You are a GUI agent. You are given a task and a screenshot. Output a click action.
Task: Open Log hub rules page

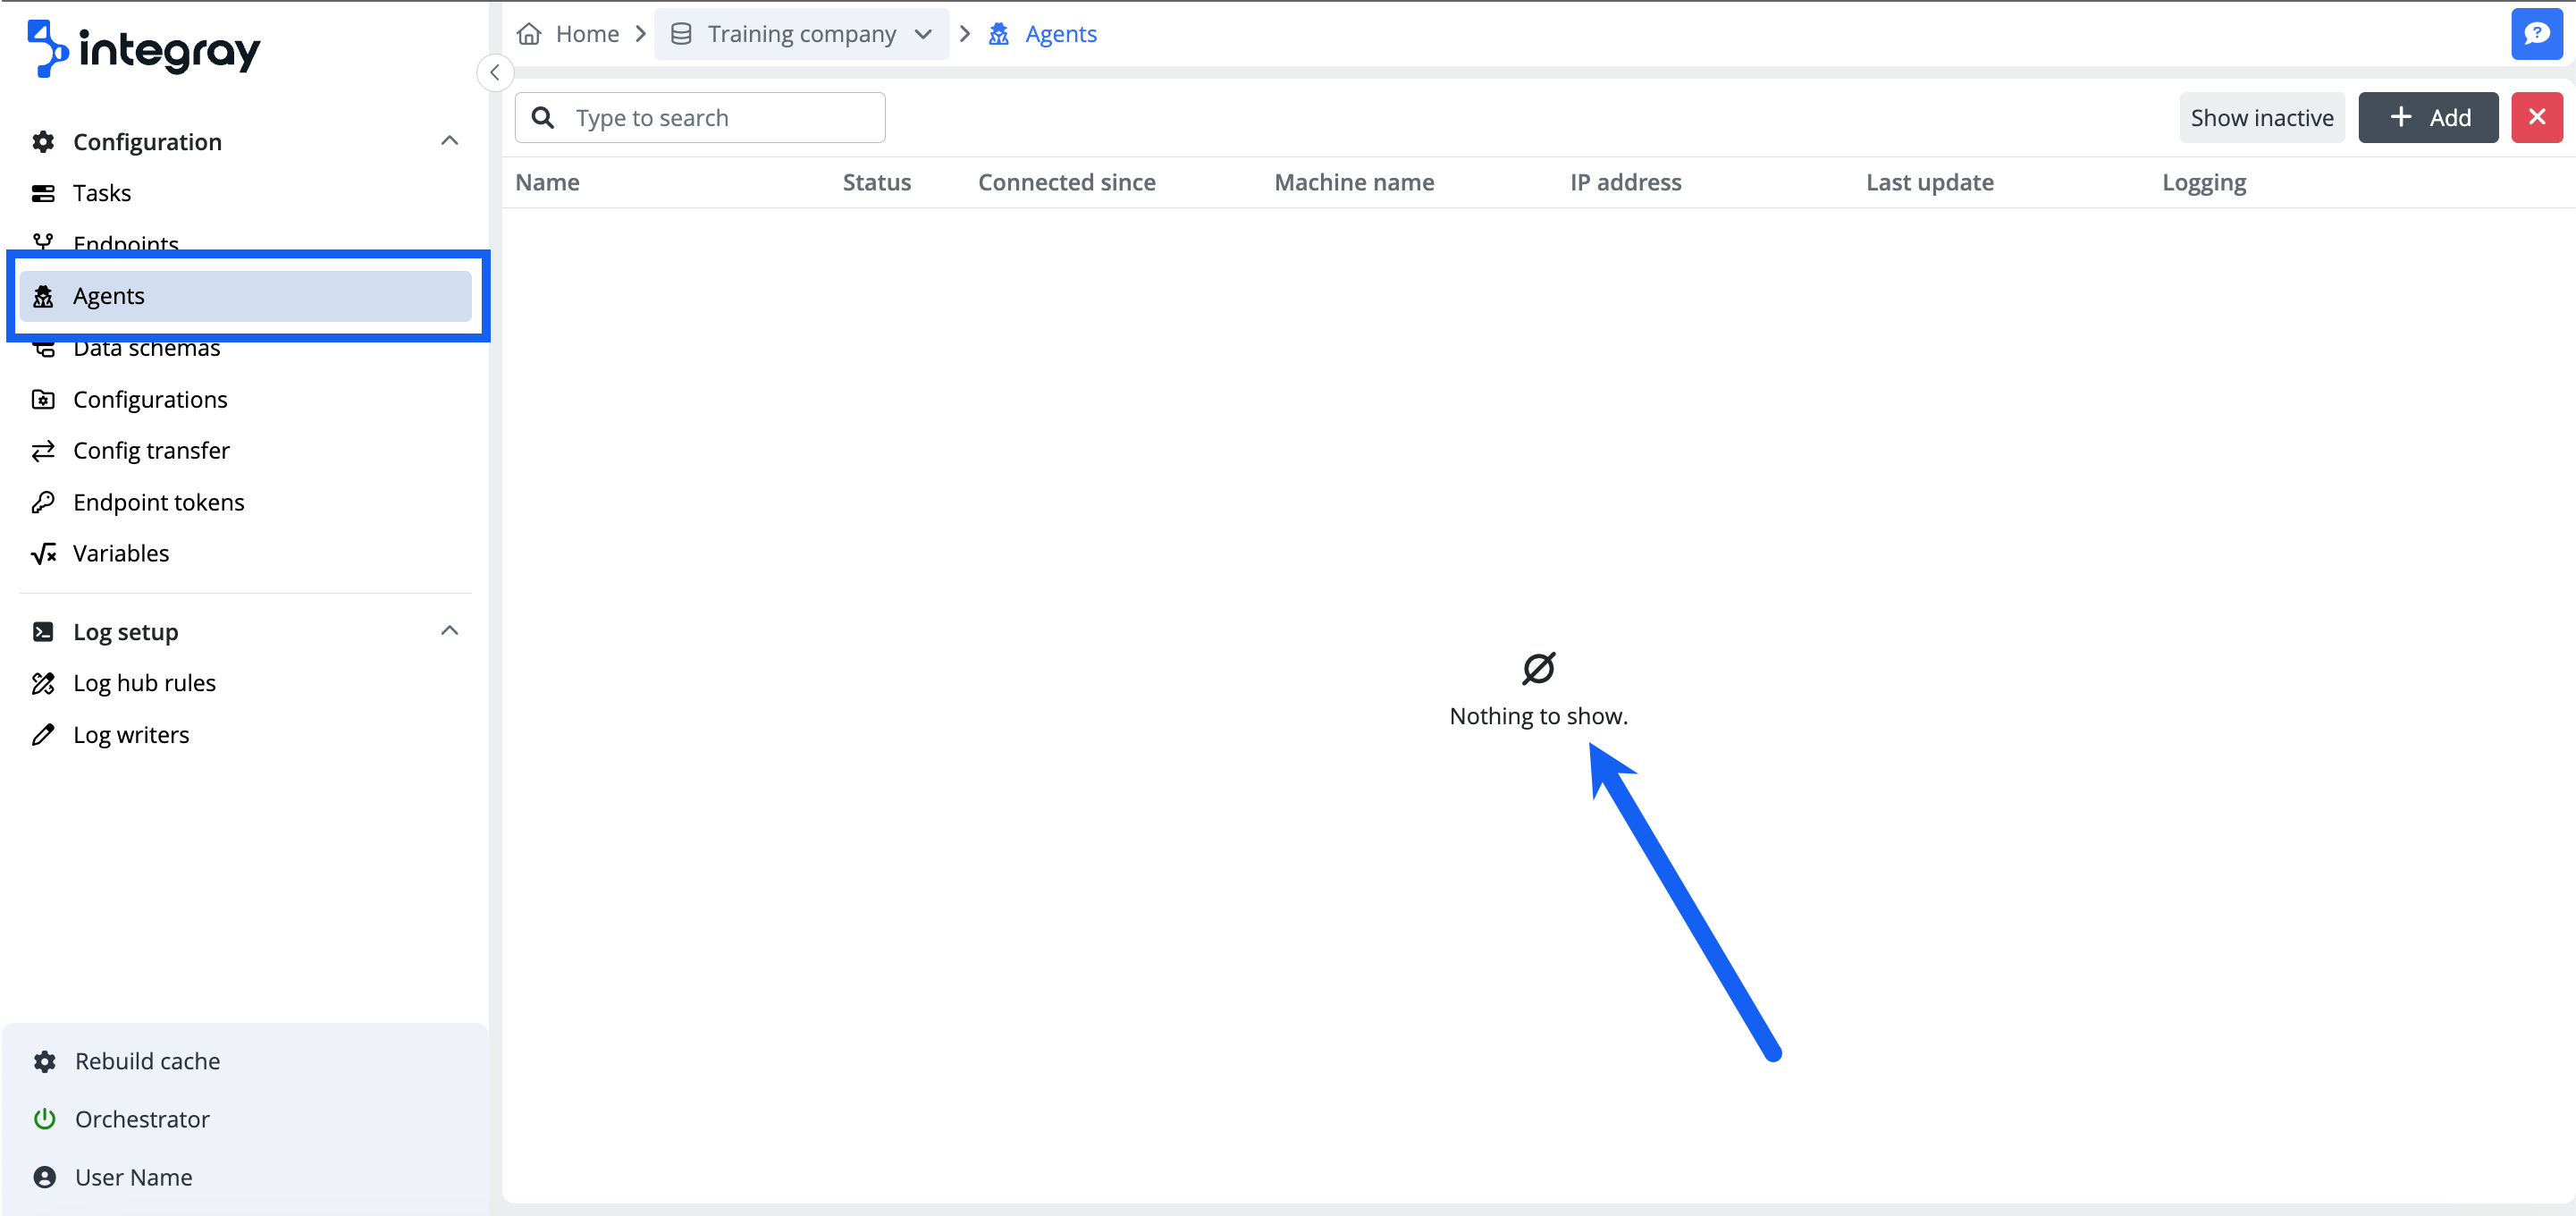coord(144,683)
